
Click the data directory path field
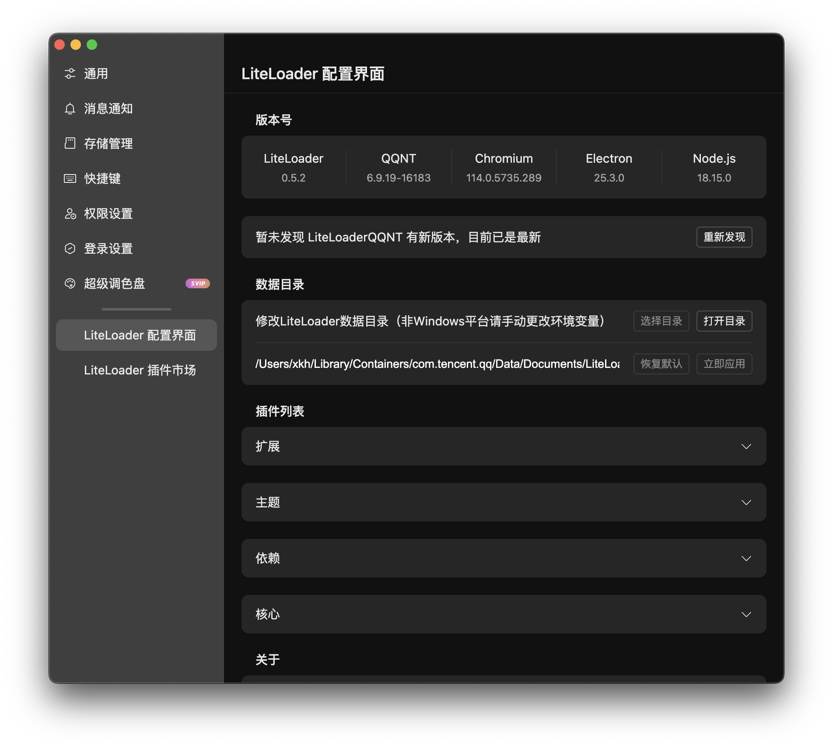coord(437,364)
